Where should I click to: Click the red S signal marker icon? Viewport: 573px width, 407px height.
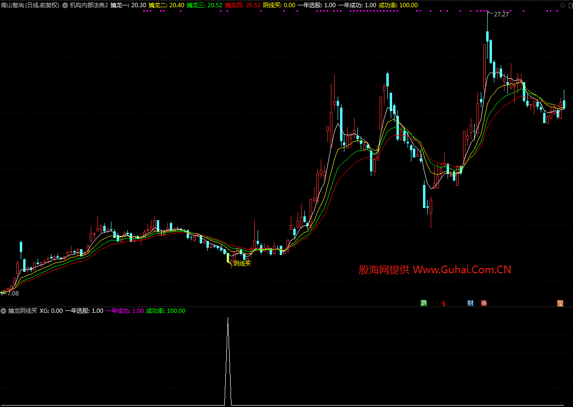click(444, 304)
